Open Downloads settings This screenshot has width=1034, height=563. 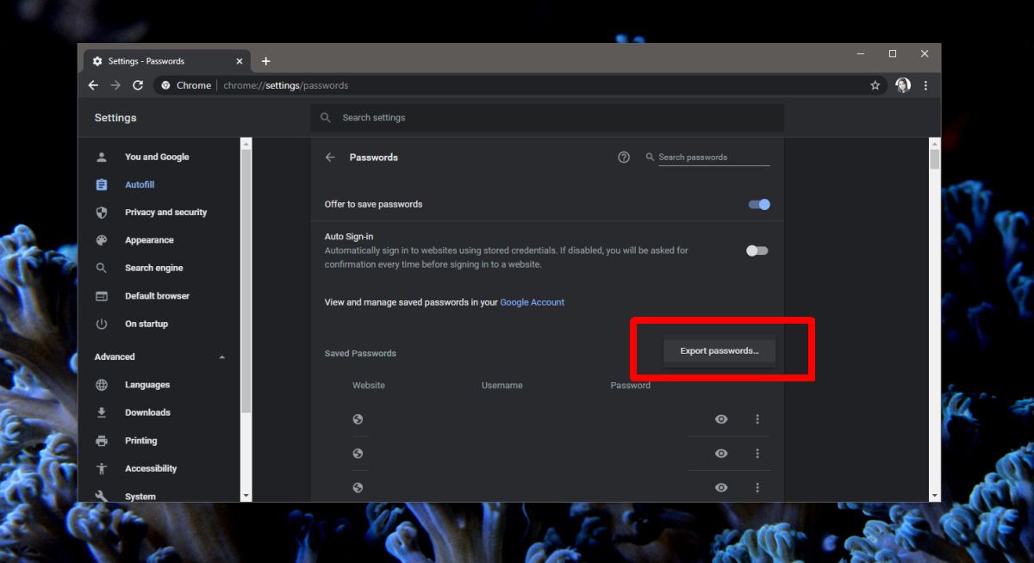(147, 412)
